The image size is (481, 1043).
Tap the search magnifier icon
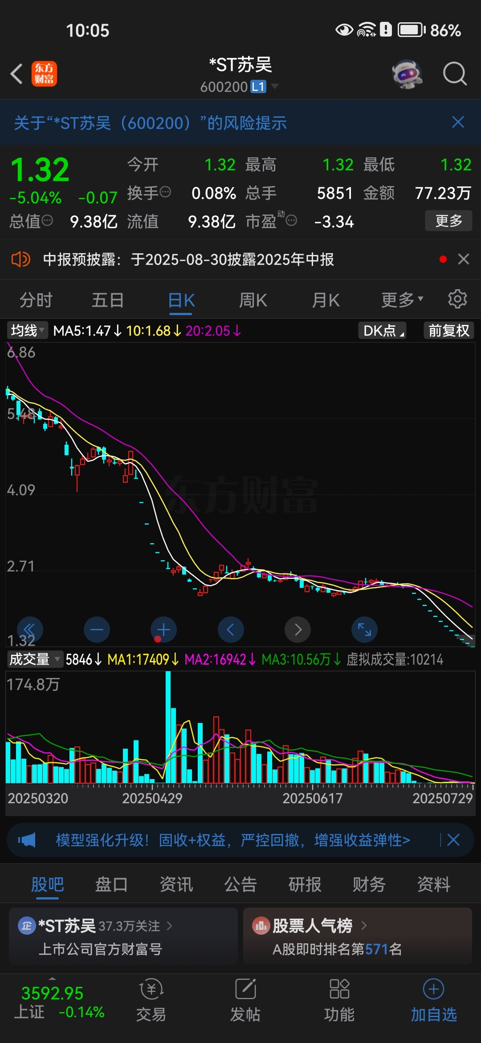click(455, 74)
